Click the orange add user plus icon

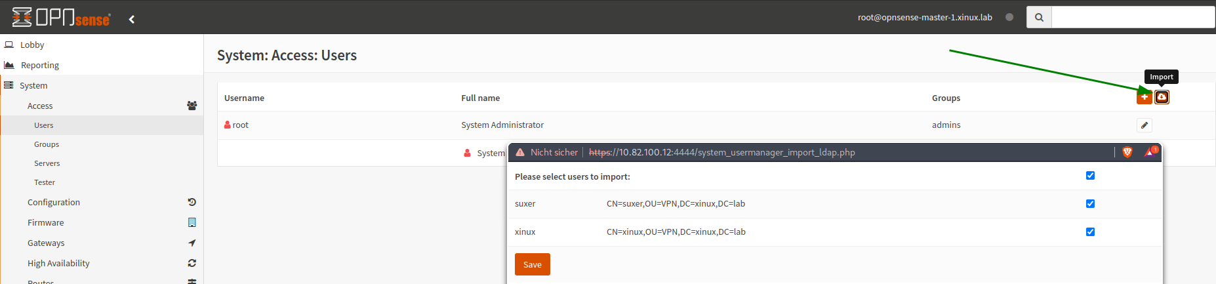pyautogui.click(x=1144, y=97)
